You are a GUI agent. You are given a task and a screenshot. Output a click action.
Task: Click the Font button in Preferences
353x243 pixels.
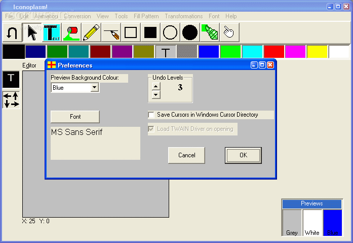point(75,117)
